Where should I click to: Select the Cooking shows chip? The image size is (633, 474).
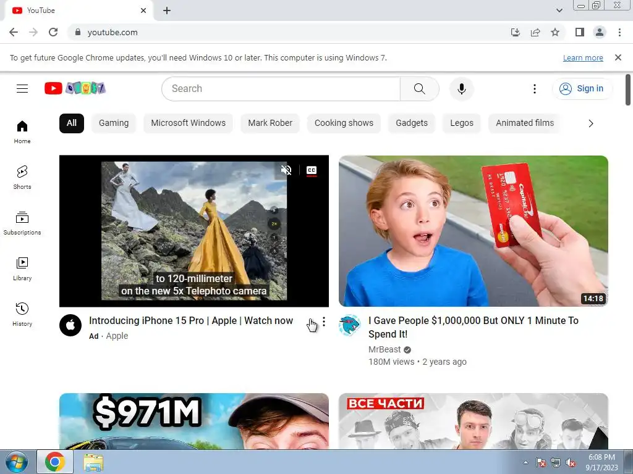344,123
